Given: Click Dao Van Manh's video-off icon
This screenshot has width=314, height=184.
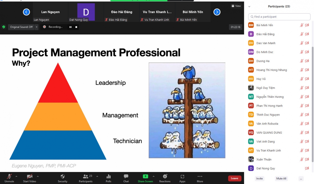Looking at the screenshot, I should [x=307, y=43].
